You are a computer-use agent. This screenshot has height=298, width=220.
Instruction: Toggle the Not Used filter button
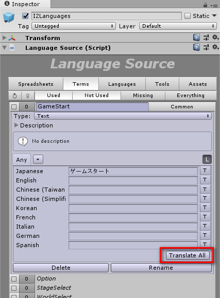click(x=96, y=96)
